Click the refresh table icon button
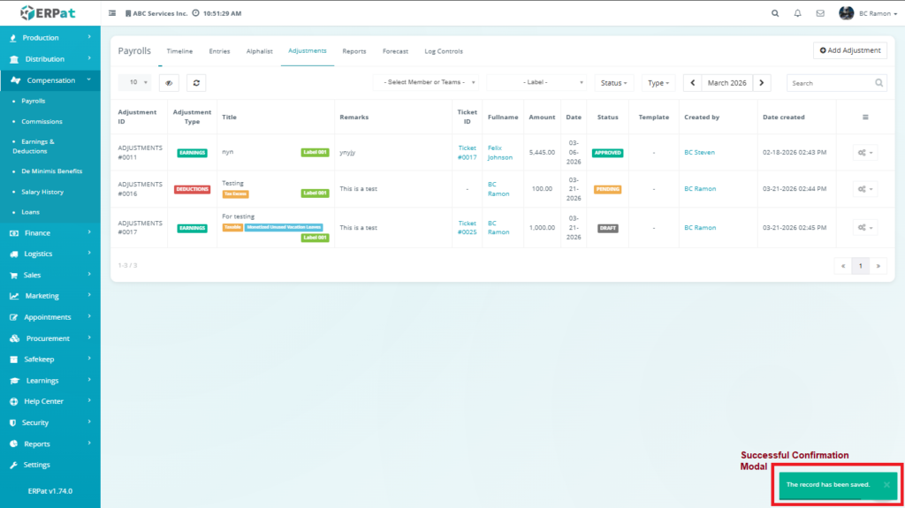Image resolution: width=905 pixels, height=508 pixels. pos(196,82)
